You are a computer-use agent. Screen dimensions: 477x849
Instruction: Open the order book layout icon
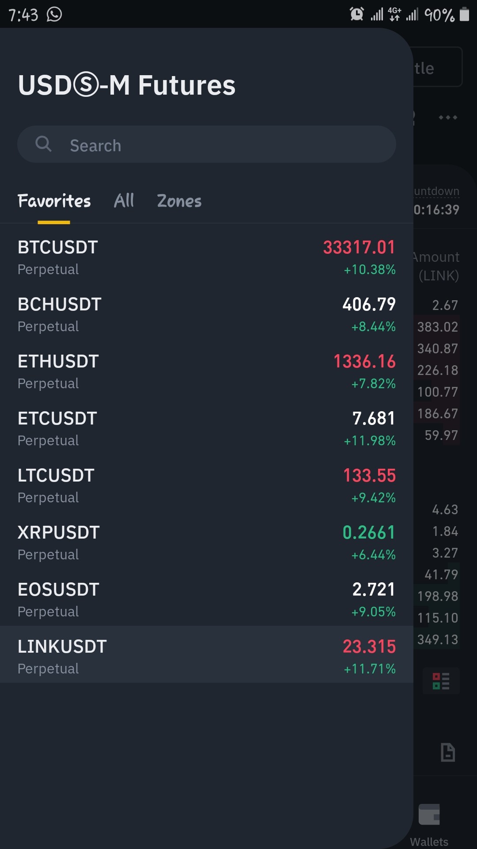pyautogui.click(x=441, y=681)
